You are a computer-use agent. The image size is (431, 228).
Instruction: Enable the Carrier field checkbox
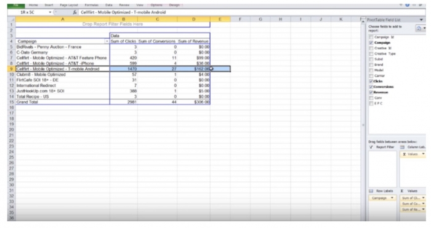(x=371, y=76)
